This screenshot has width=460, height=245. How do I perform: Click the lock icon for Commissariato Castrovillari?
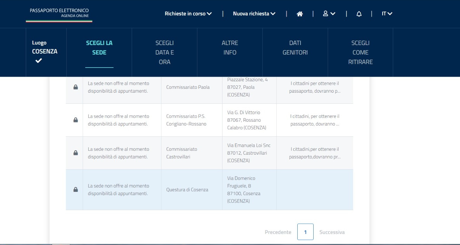point(75,153)
